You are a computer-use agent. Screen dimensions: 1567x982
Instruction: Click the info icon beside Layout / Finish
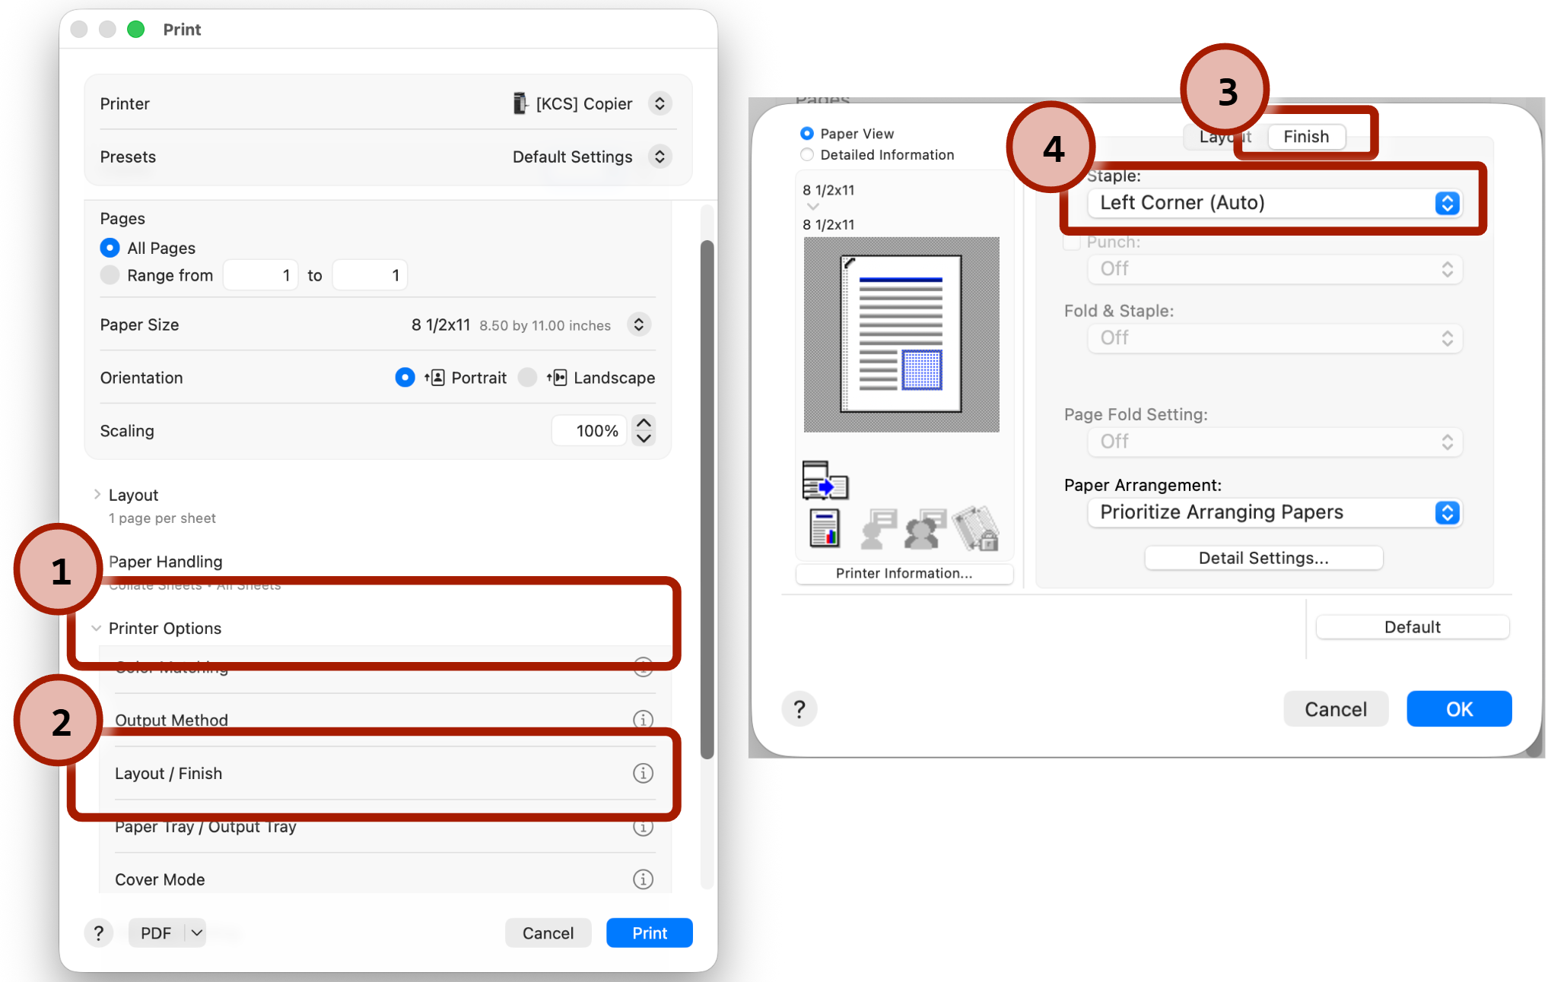643,773
